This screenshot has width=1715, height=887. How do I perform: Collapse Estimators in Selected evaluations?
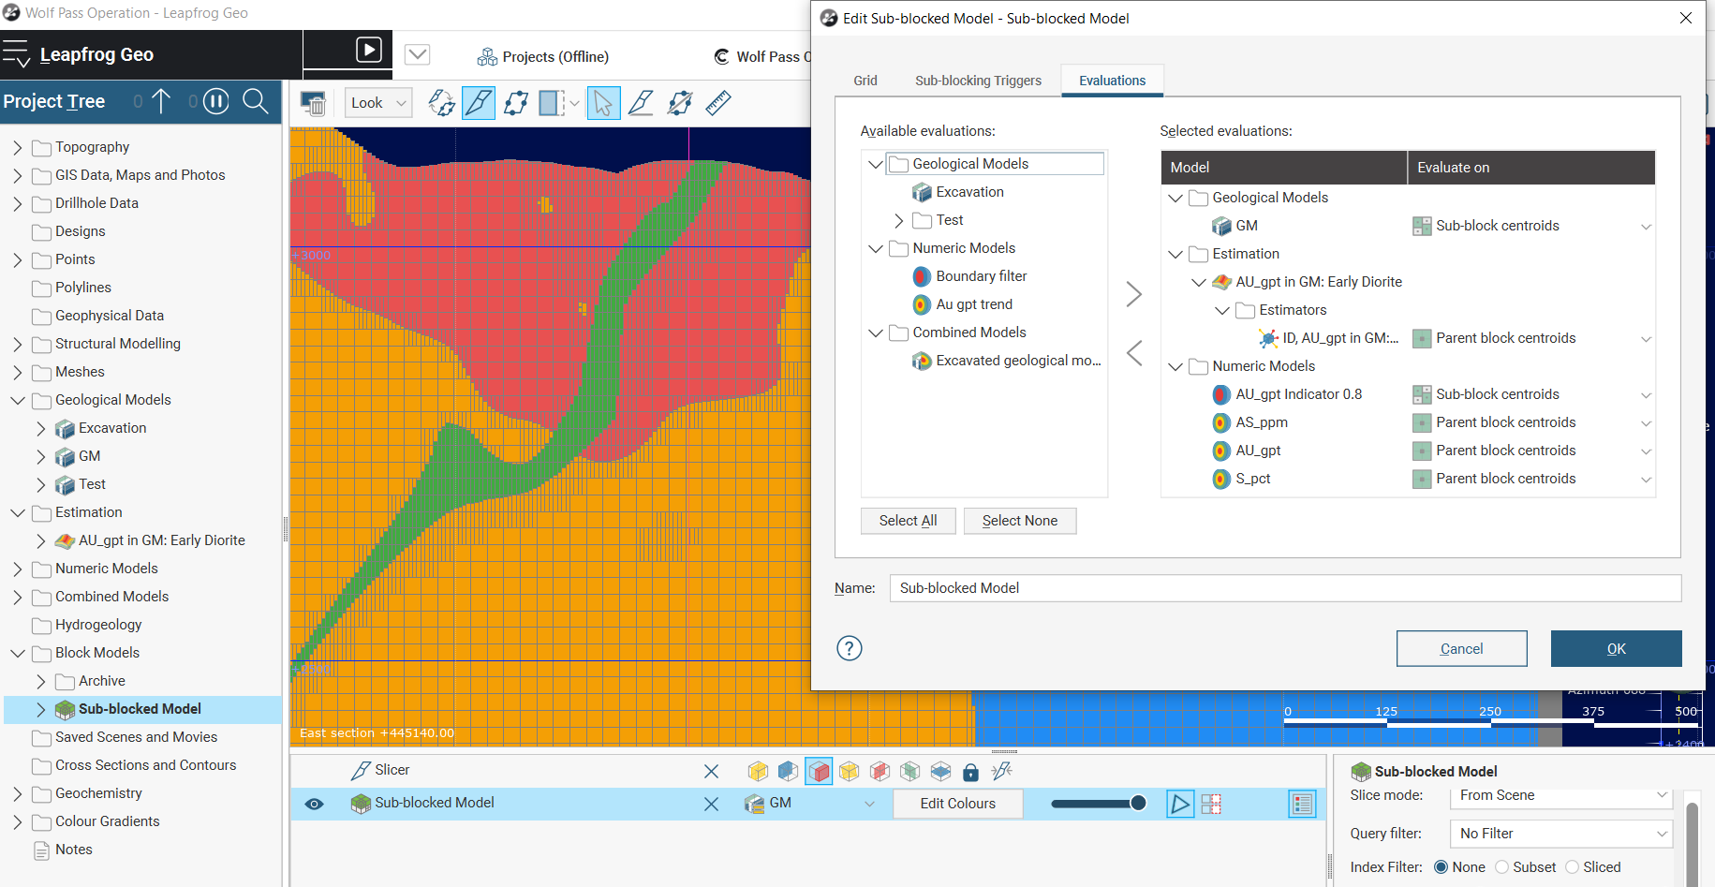point(1221,310)
